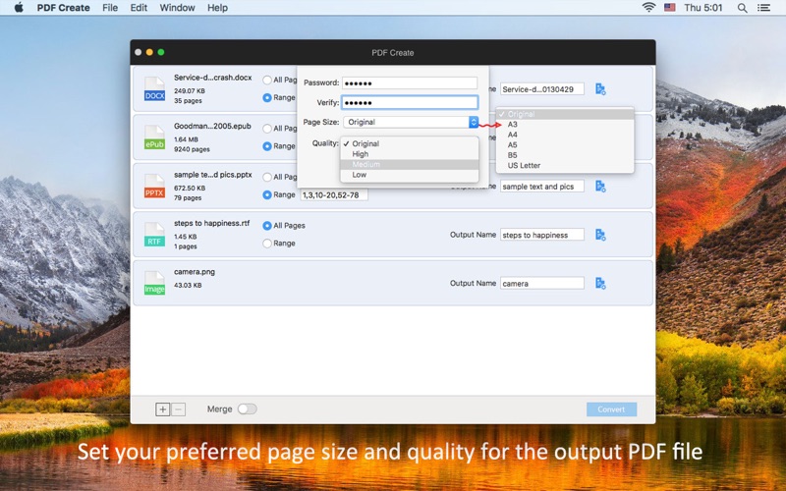This screenshot has width=786, height=491.
Task: Open PDF settings icon for steps to happiness row
Action: tap(600, 235)
